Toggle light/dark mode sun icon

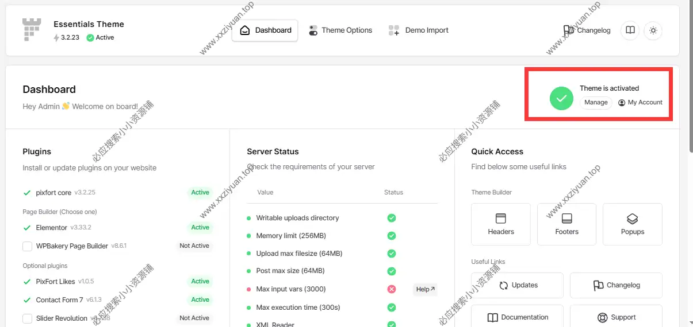click(653, 30)
